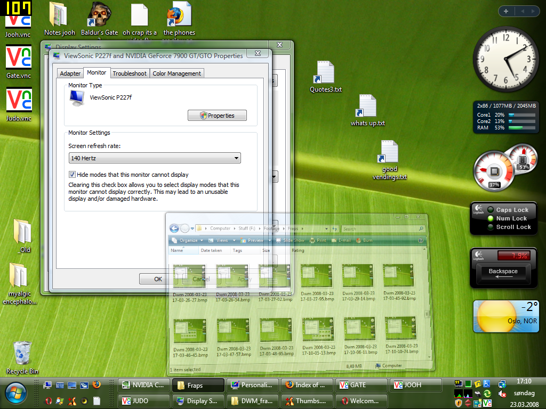The height and width of the screenshot is (409, 546).
Task: Open thumbnail Dwm 2008-03-23 17-03-27-95.bmp
Action: tap(317, 282)
